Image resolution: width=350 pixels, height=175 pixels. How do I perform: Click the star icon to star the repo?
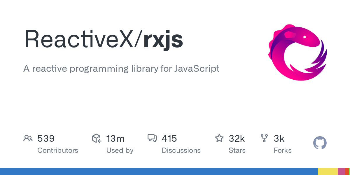219,138
